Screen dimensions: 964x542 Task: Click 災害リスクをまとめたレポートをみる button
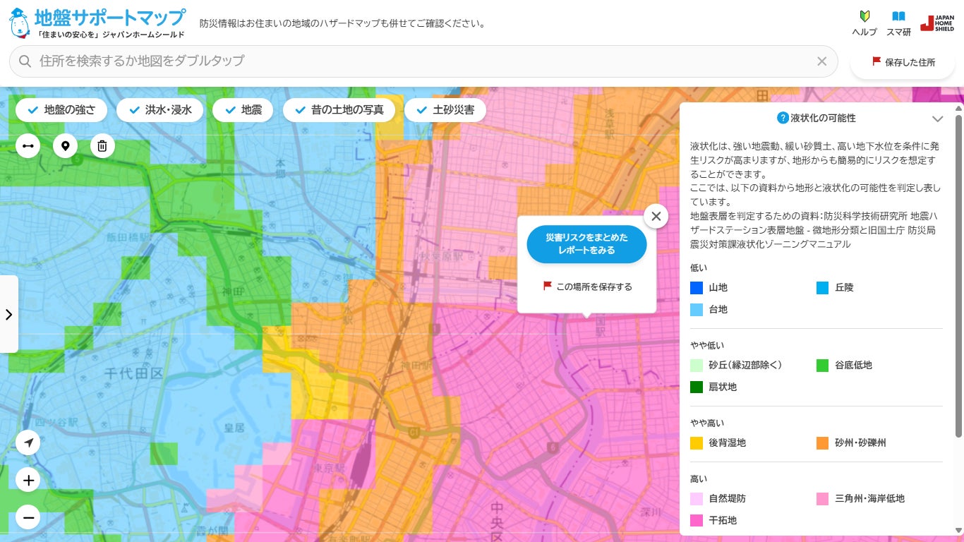(x=586, y=244)
